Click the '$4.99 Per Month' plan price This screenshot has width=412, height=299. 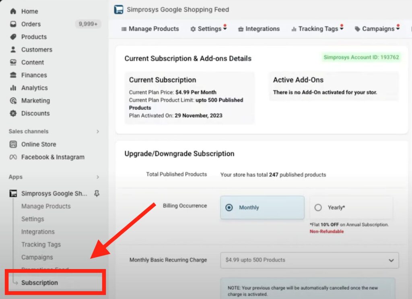click(x=196, y=92)
